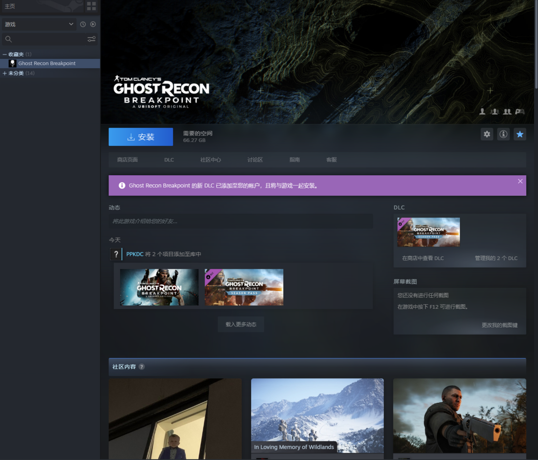Viewport: 538px width, 460px height.
Task: Click 更改我的截图键 link
Action: [500, 325]
